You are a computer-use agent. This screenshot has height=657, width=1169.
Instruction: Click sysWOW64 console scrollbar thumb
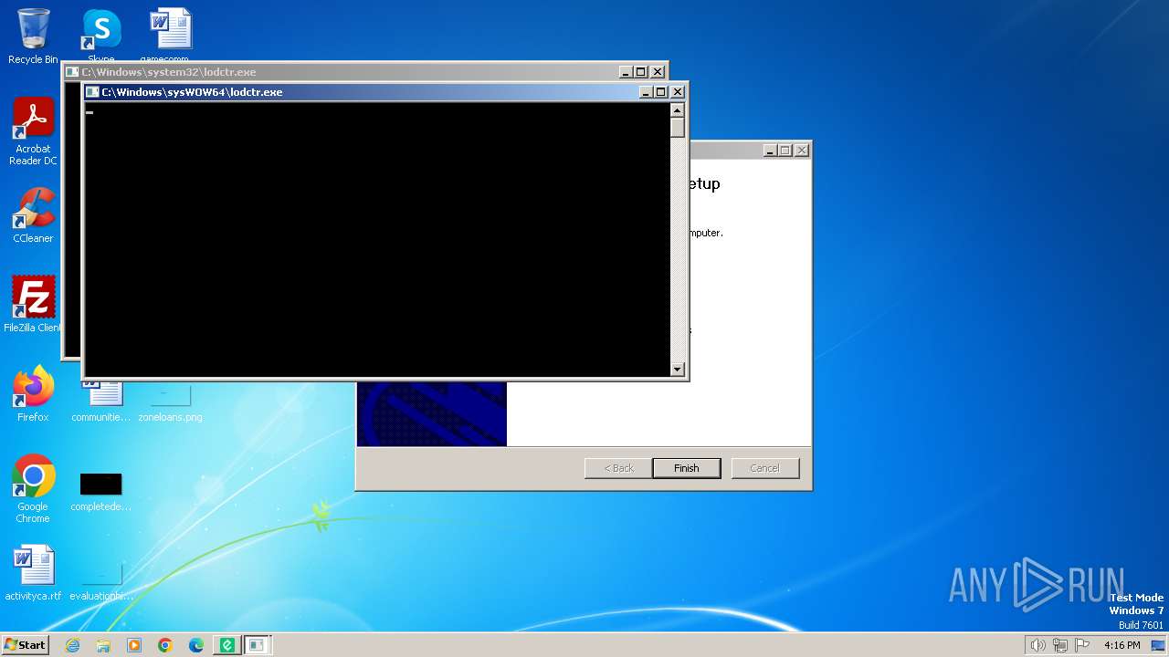[x=678, y=128]
